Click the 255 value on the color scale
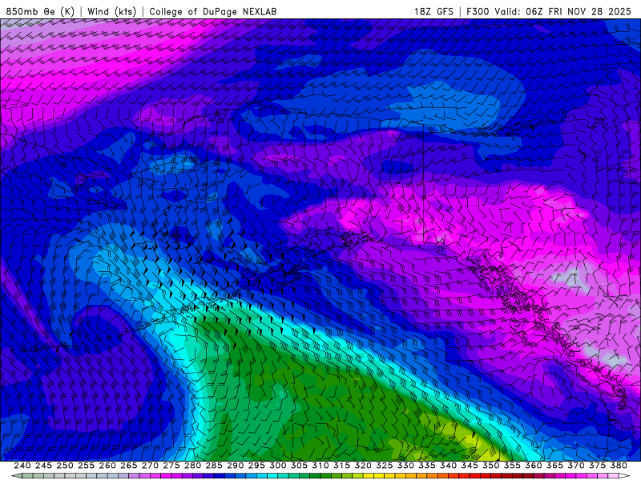Viewport: 641px width, 480px height. point(86,466)
